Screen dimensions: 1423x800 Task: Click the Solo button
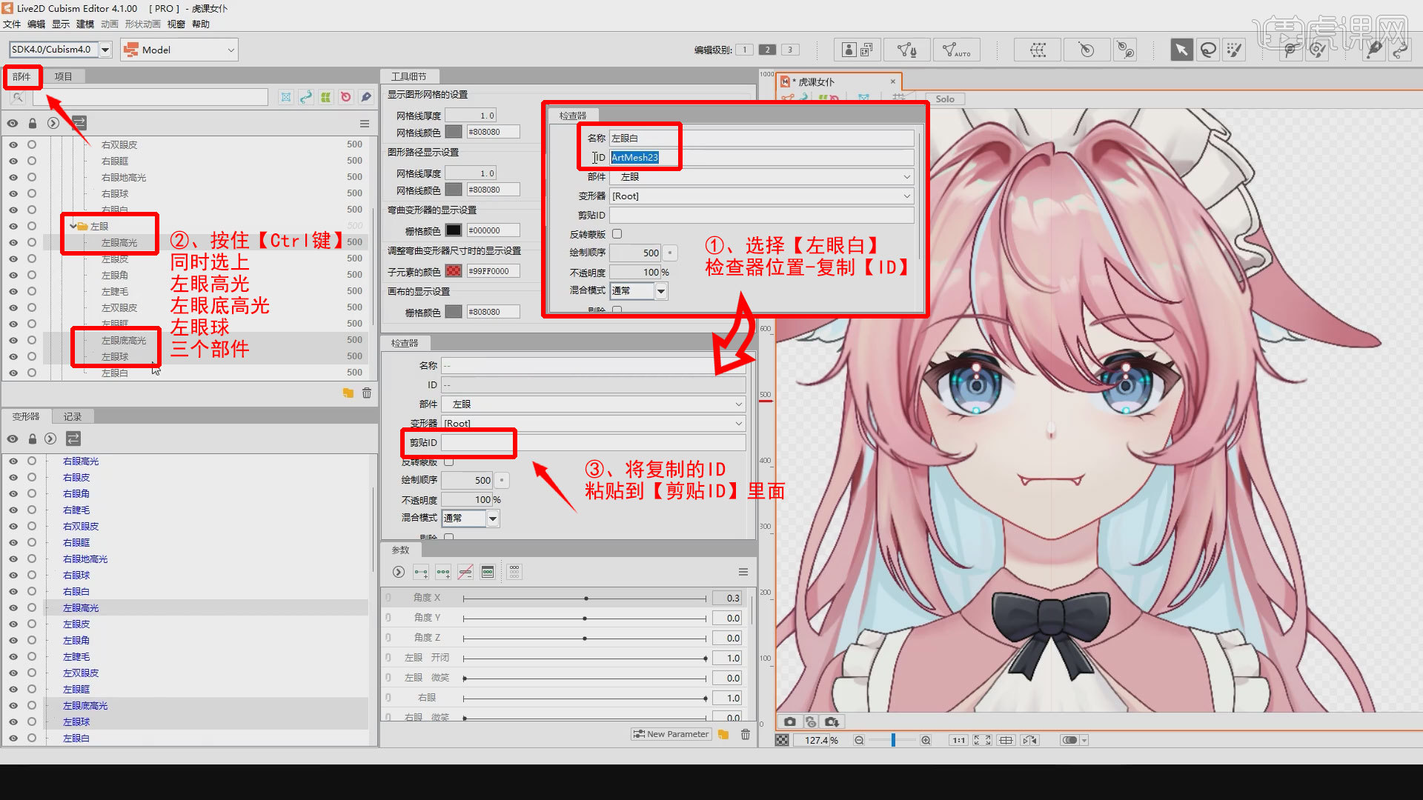coord(945,99)
